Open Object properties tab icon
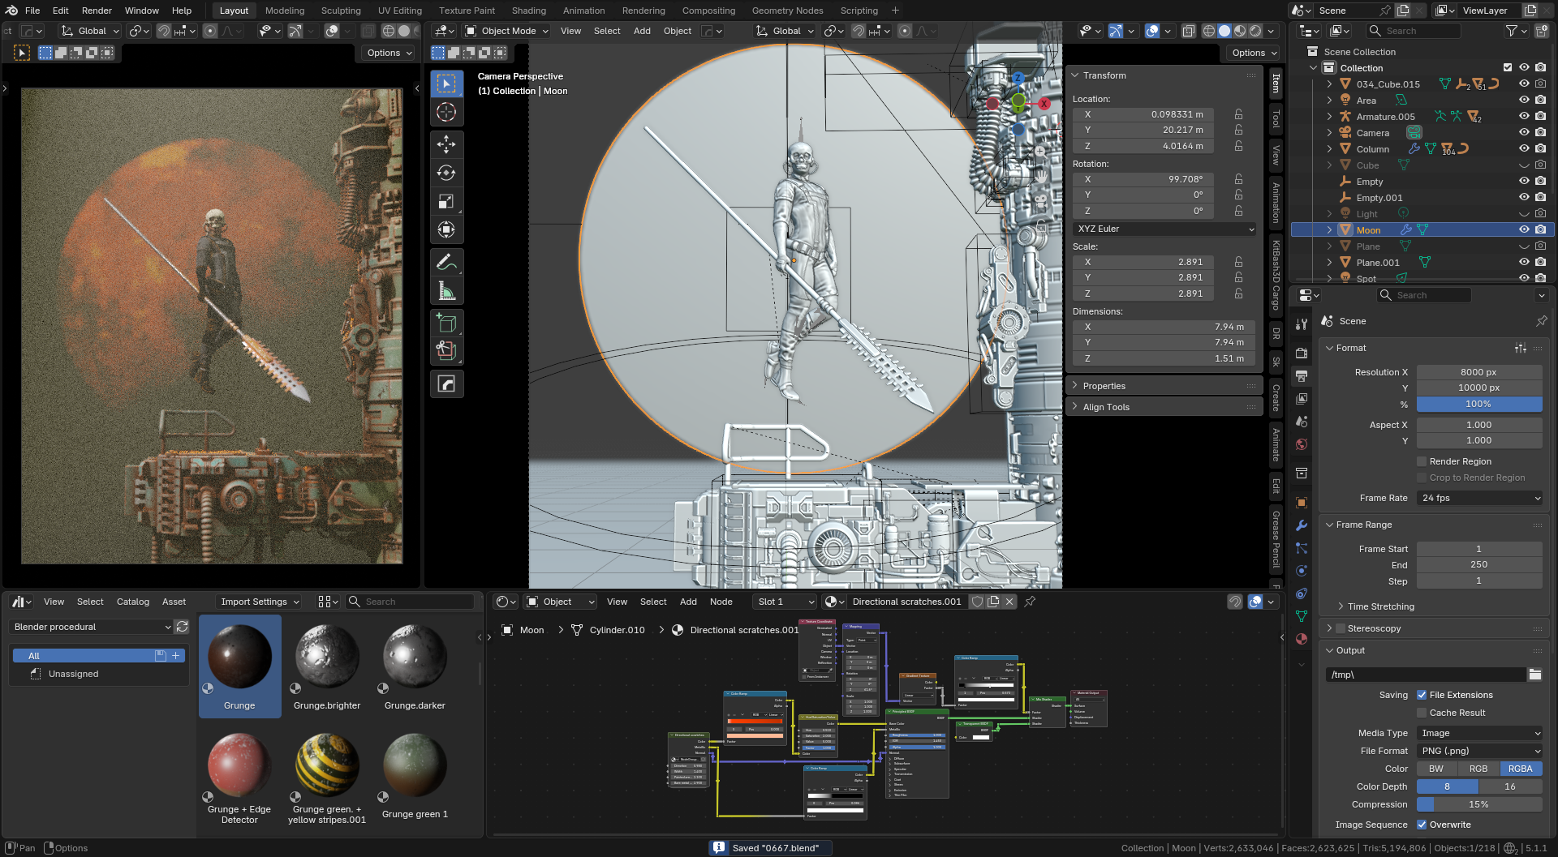 pos(1302,502)
